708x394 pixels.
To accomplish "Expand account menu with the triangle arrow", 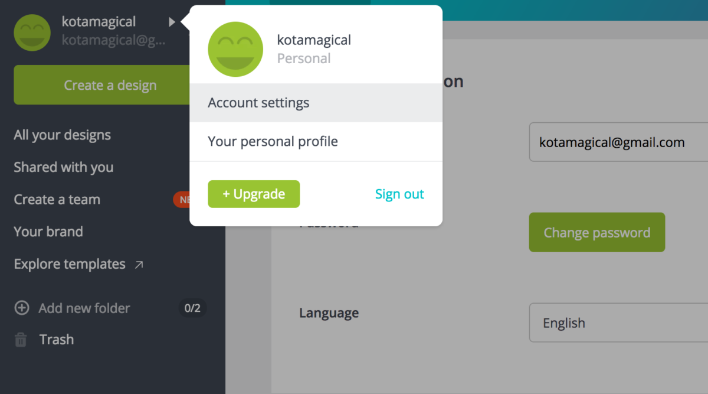I will point(172,22).
